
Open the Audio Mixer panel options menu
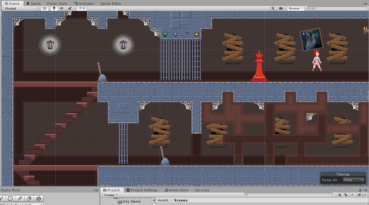96,190
